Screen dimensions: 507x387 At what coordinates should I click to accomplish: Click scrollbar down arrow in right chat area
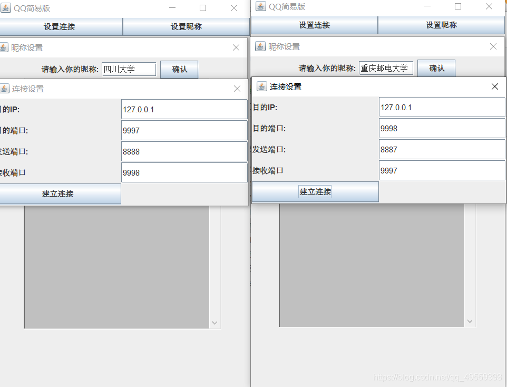point(470,321)
